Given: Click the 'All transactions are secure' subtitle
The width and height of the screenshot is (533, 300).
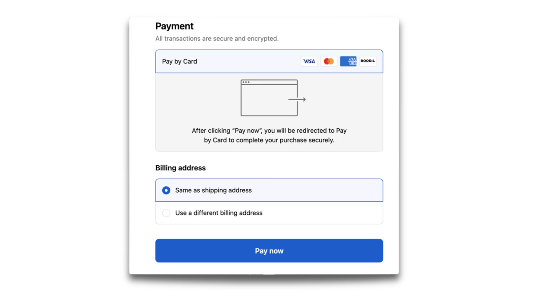Looking at the screenshot, I should coord(217,39).
